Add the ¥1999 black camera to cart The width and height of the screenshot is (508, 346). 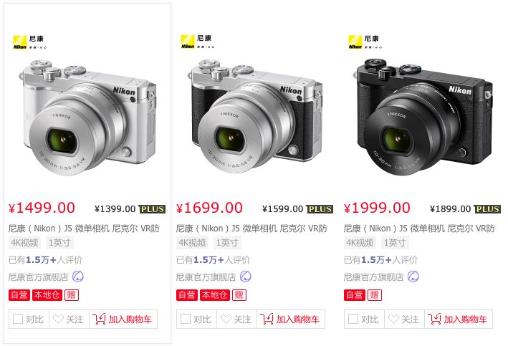459,319
